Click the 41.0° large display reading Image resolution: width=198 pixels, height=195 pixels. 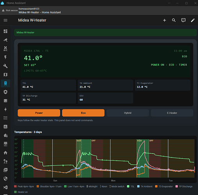pos(33,58)
